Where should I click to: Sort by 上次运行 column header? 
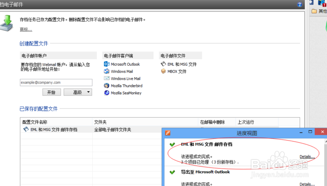pyautogui.click(x=257, y=122)
